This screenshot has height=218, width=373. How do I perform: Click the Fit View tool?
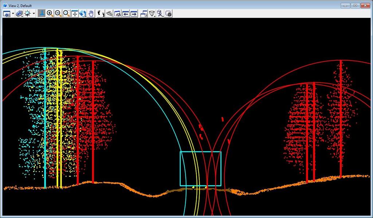pos(75,13)
